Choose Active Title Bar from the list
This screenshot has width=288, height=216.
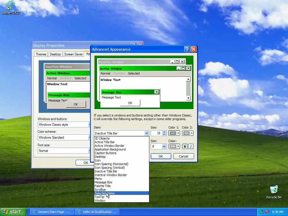121,142
